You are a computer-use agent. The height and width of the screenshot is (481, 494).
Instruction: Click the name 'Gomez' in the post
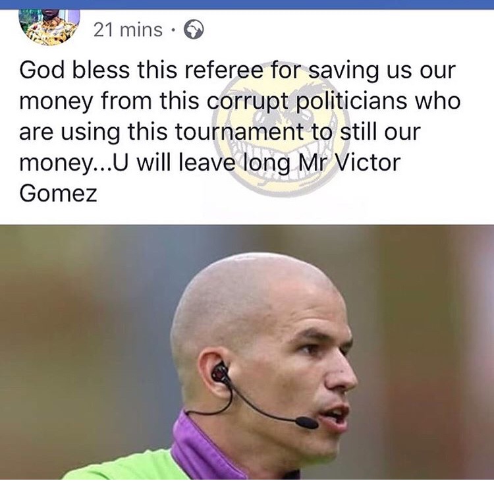click(x=58, y=193)
